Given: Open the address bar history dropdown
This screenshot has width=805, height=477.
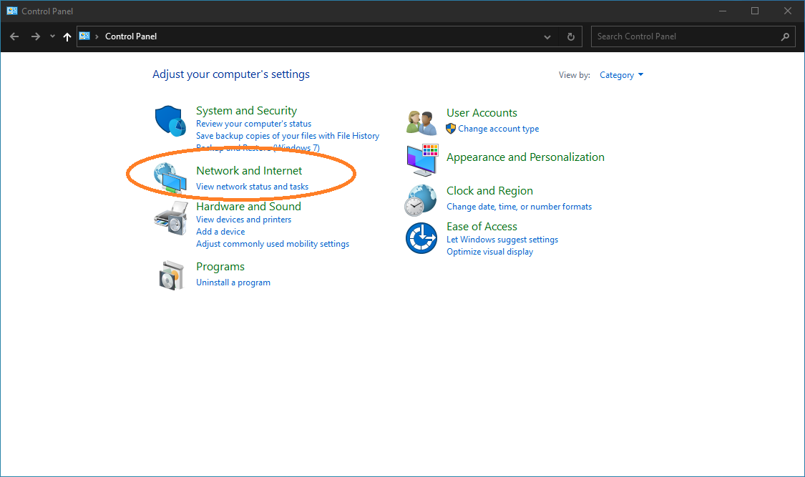Looking at the screenshot, I should [x=547, y=36].
